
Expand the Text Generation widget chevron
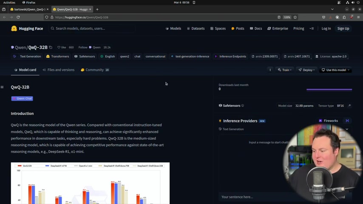coord(347,129)
